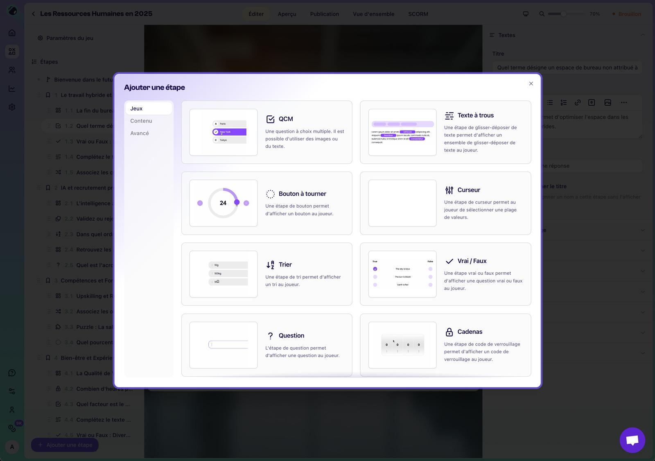The width and height of the screenshot is (655, 461).
Task: Select the Curseur step type
Action: pyautogui.click(x=445, y=203)
